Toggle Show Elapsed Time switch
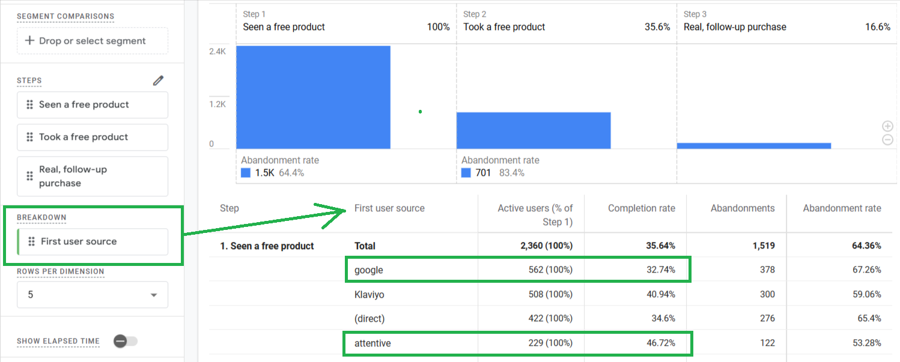Viewport: 900px width, 362px height. [x=126, y=341]
